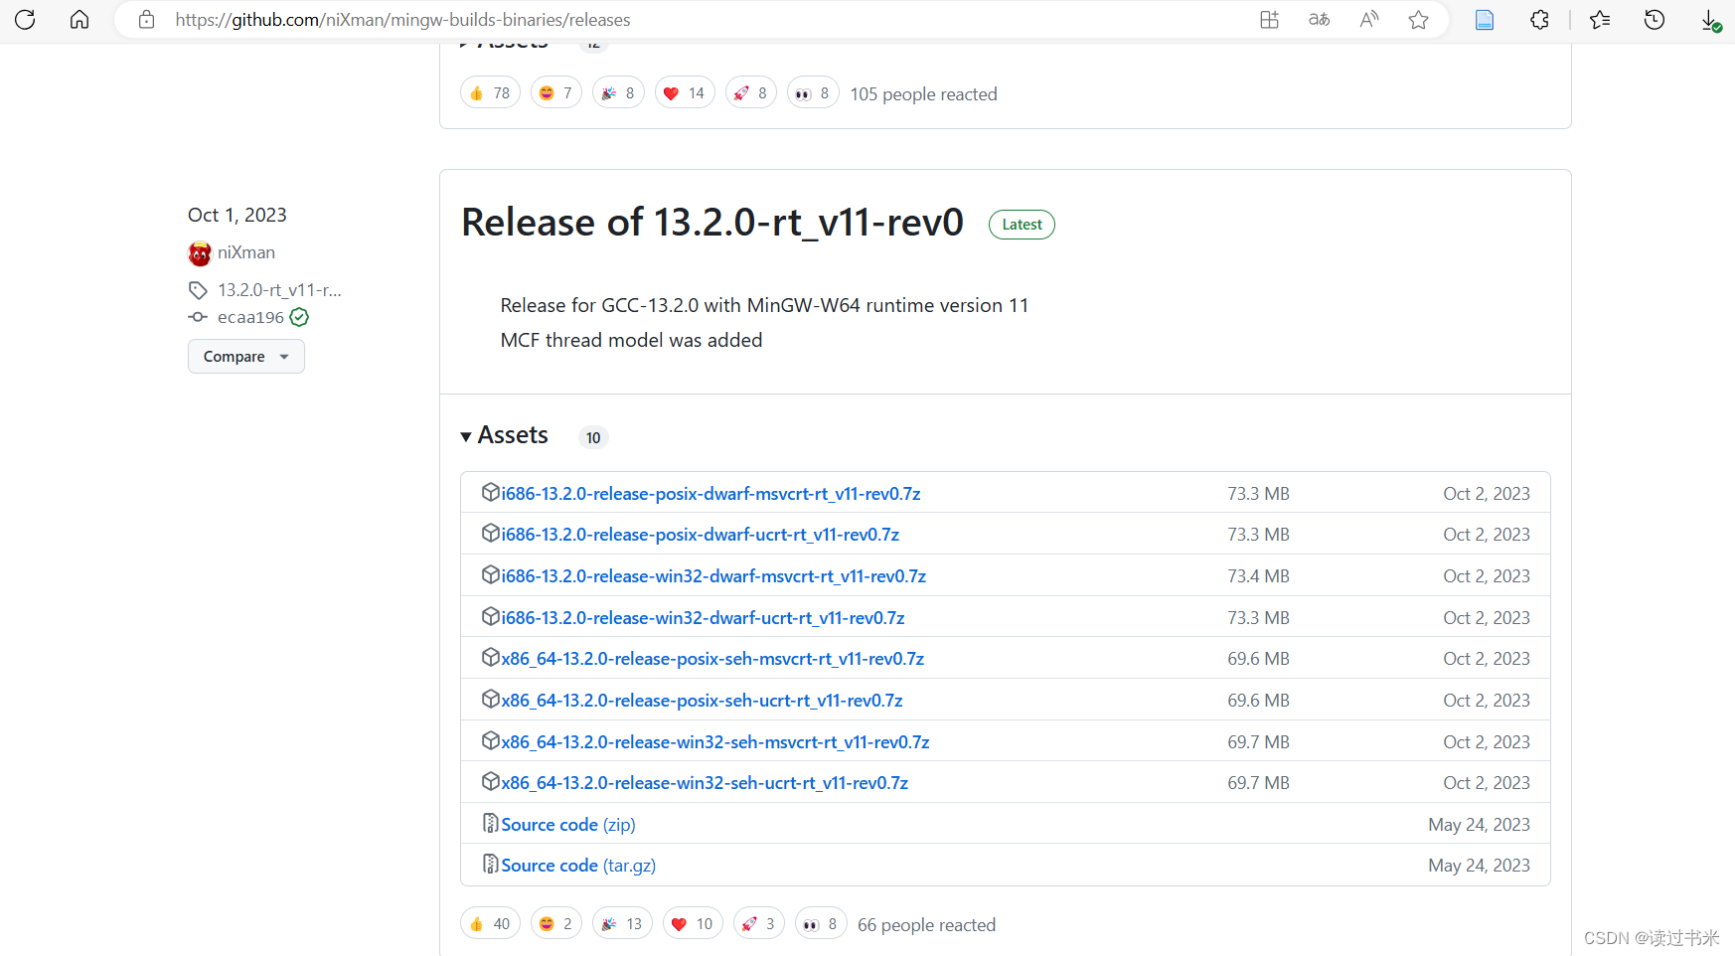1735x956 pixels.
Task: Click the tag icon beside 13.2.0-rt_v11
Action: [198, 289]
